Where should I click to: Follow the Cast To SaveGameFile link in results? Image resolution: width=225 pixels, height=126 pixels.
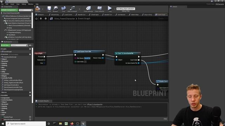click(x=96, y=104)
